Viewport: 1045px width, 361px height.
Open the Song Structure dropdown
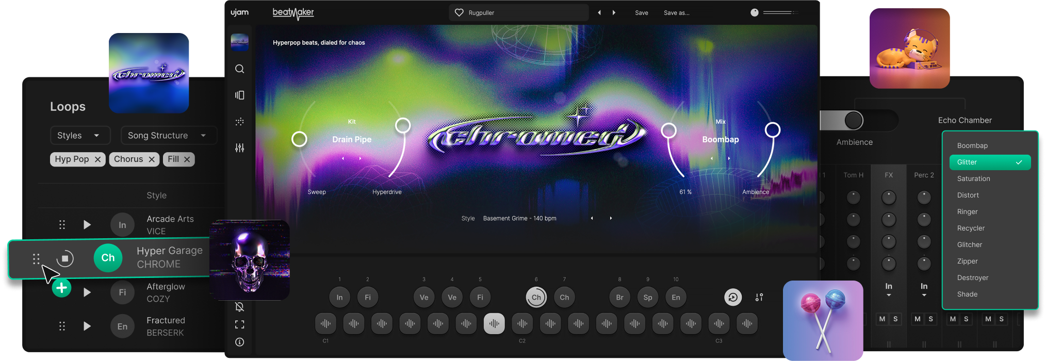[169, 135]
